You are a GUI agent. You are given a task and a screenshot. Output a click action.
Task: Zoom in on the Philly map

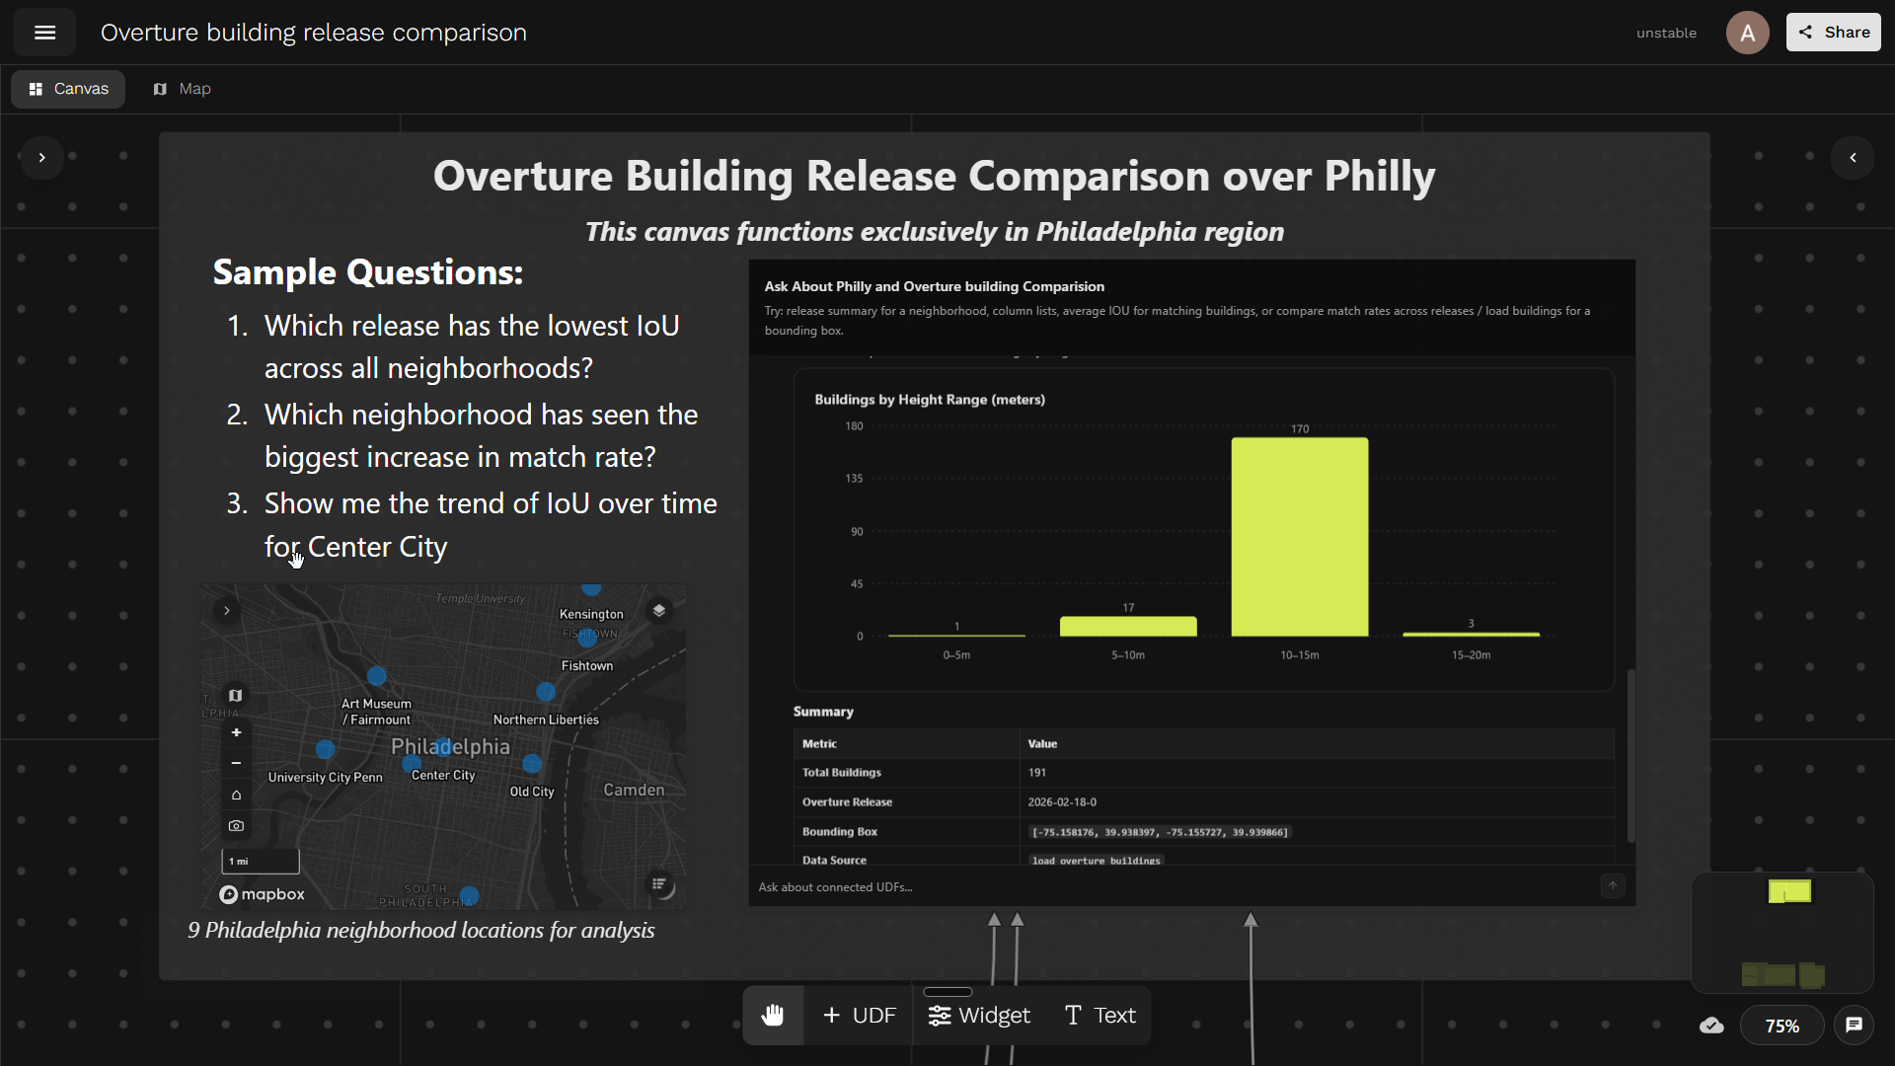[x=236, y=732]
